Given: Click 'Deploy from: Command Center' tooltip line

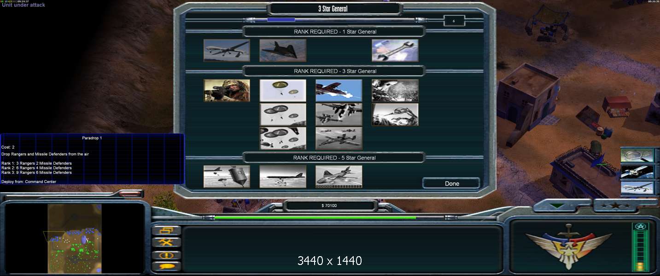Looking at the screenshot, I should pos(29,182).
